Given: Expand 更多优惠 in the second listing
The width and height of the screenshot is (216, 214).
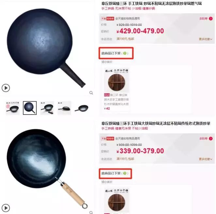Looking at the screenshot, I should [205, 159].
